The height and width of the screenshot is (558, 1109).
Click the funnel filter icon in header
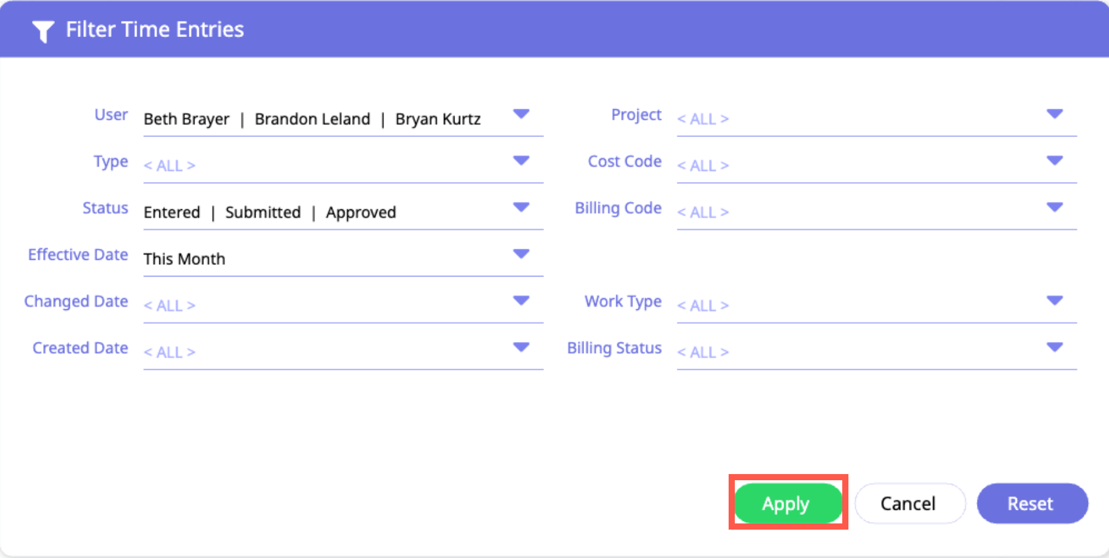click(x=43, y=31)
